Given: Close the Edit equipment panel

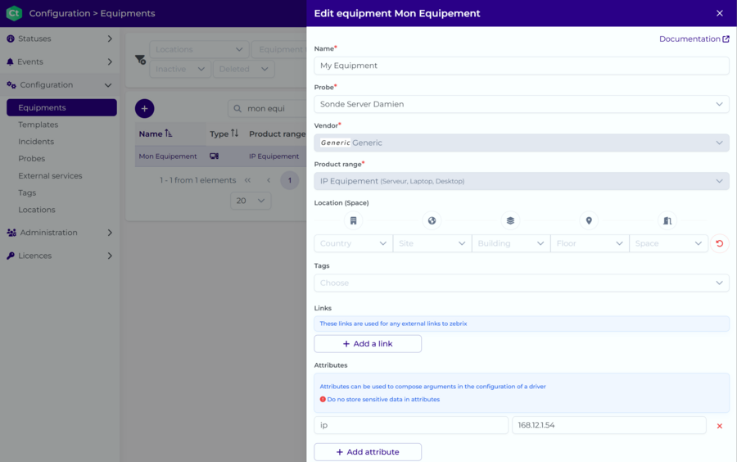Looking at the screenshot, I should point(719,13).
